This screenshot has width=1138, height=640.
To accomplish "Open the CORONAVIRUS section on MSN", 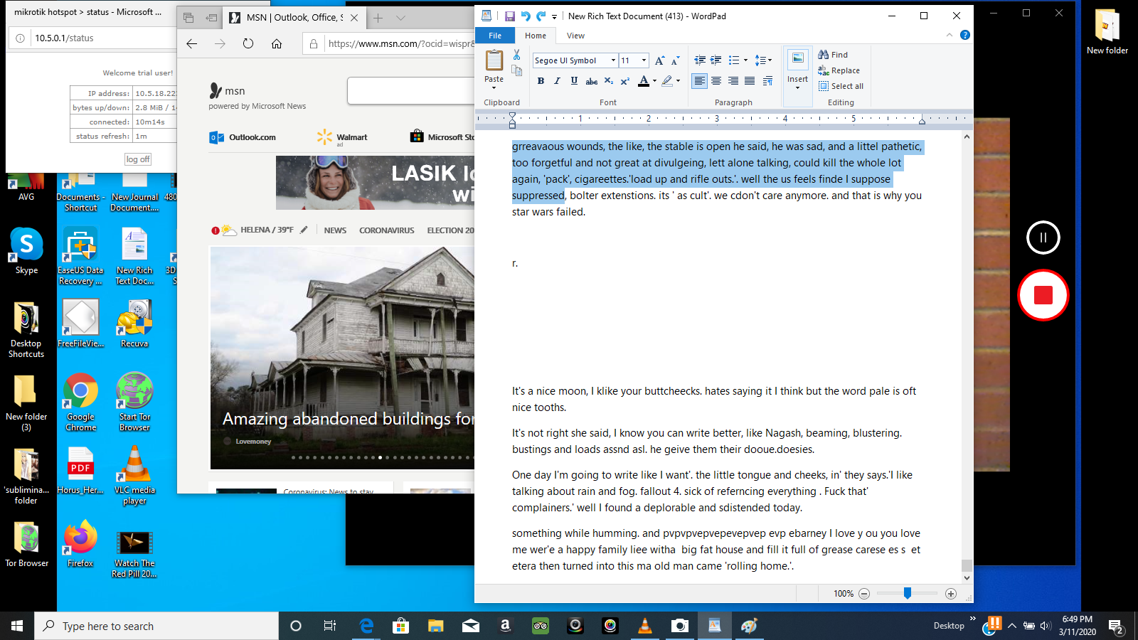I will (x=387, y=230).
